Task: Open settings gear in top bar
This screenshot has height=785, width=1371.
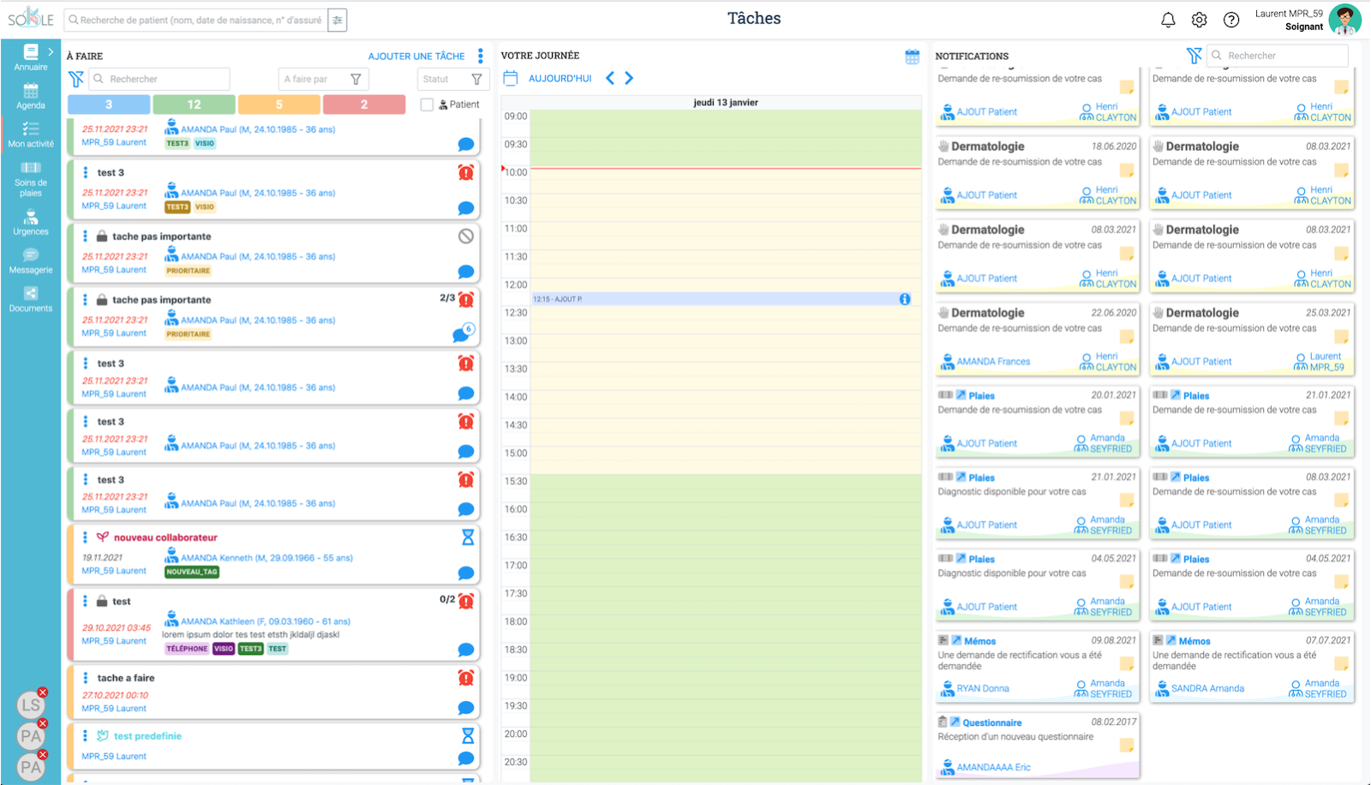Action: [x=1200, y=20]
